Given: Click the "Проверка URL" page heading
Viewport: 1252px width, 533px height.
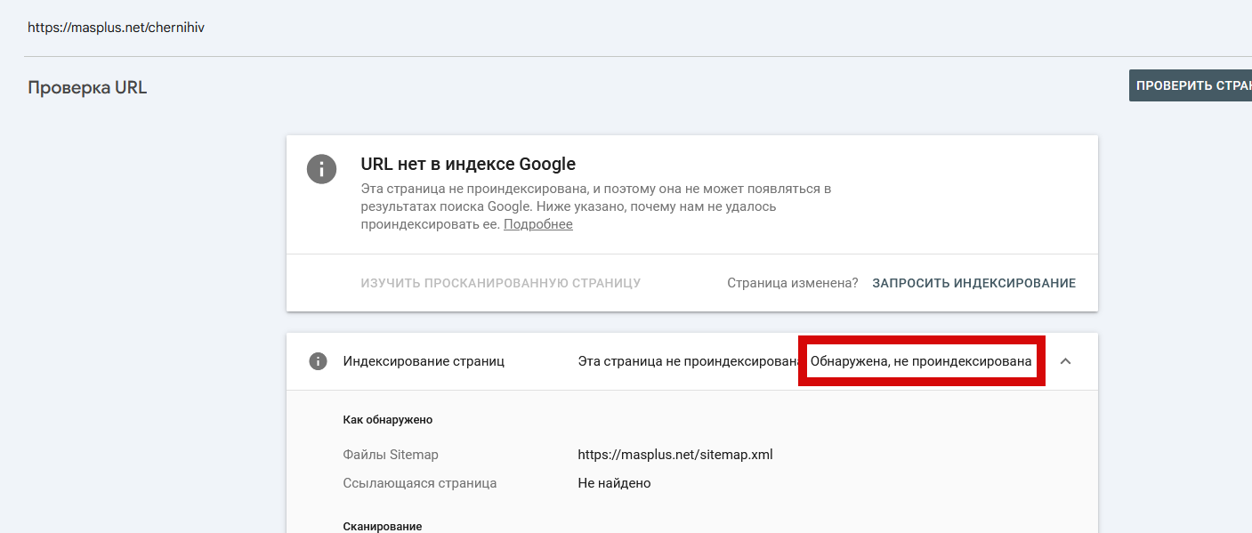Looking at the screenshot, I should pos(87,87).
